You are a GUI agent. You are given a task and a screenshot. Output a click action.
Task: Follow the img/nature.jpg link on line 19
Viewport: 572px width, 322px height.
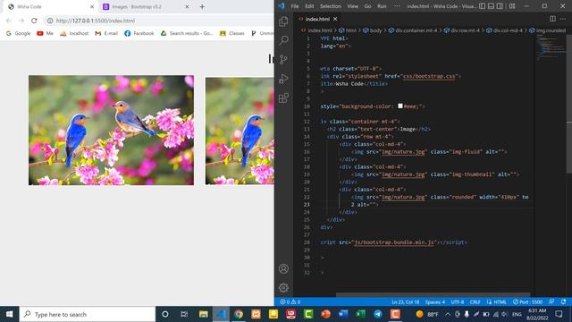(403, 174)
